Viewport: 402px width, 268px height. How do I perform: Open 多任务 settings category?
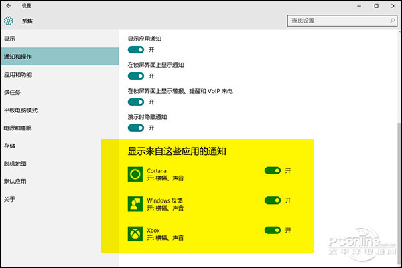coord(60,92)
